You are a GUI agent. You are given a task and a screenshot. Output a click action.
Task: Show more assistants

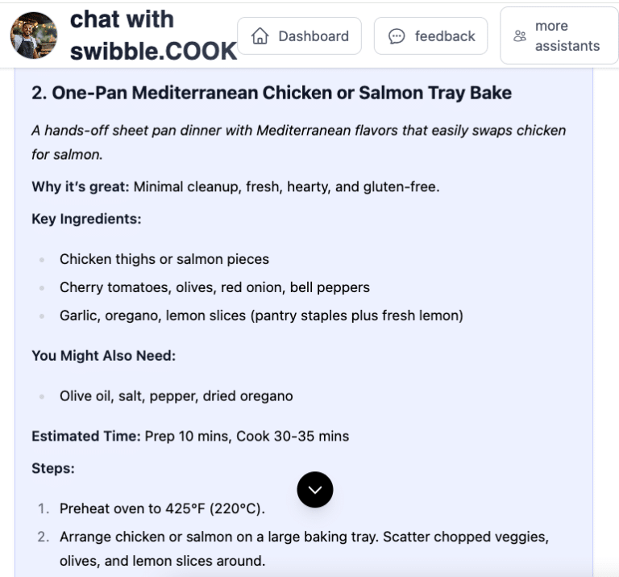pos(559,36)
